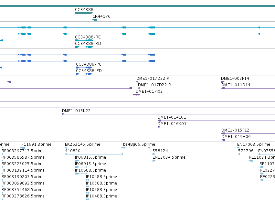Click the DME1-017I02 multi-arrow glyph
The width and height of the screenshot is (275, 201).
tap(136, 95)
